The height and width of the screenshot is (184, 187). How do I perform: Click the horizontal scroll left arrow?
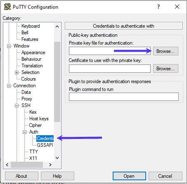click(x=7, y=165)
